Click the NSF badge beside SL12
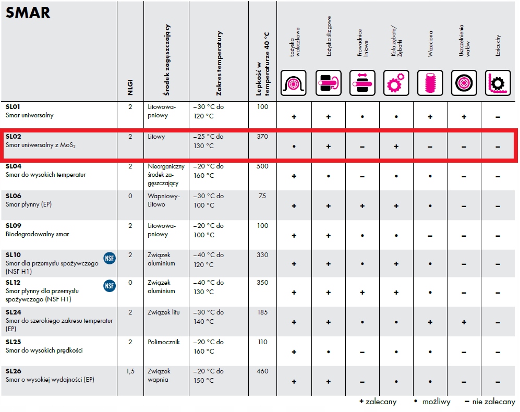Screen dimensions: 520x412 [x=110, y=286]
